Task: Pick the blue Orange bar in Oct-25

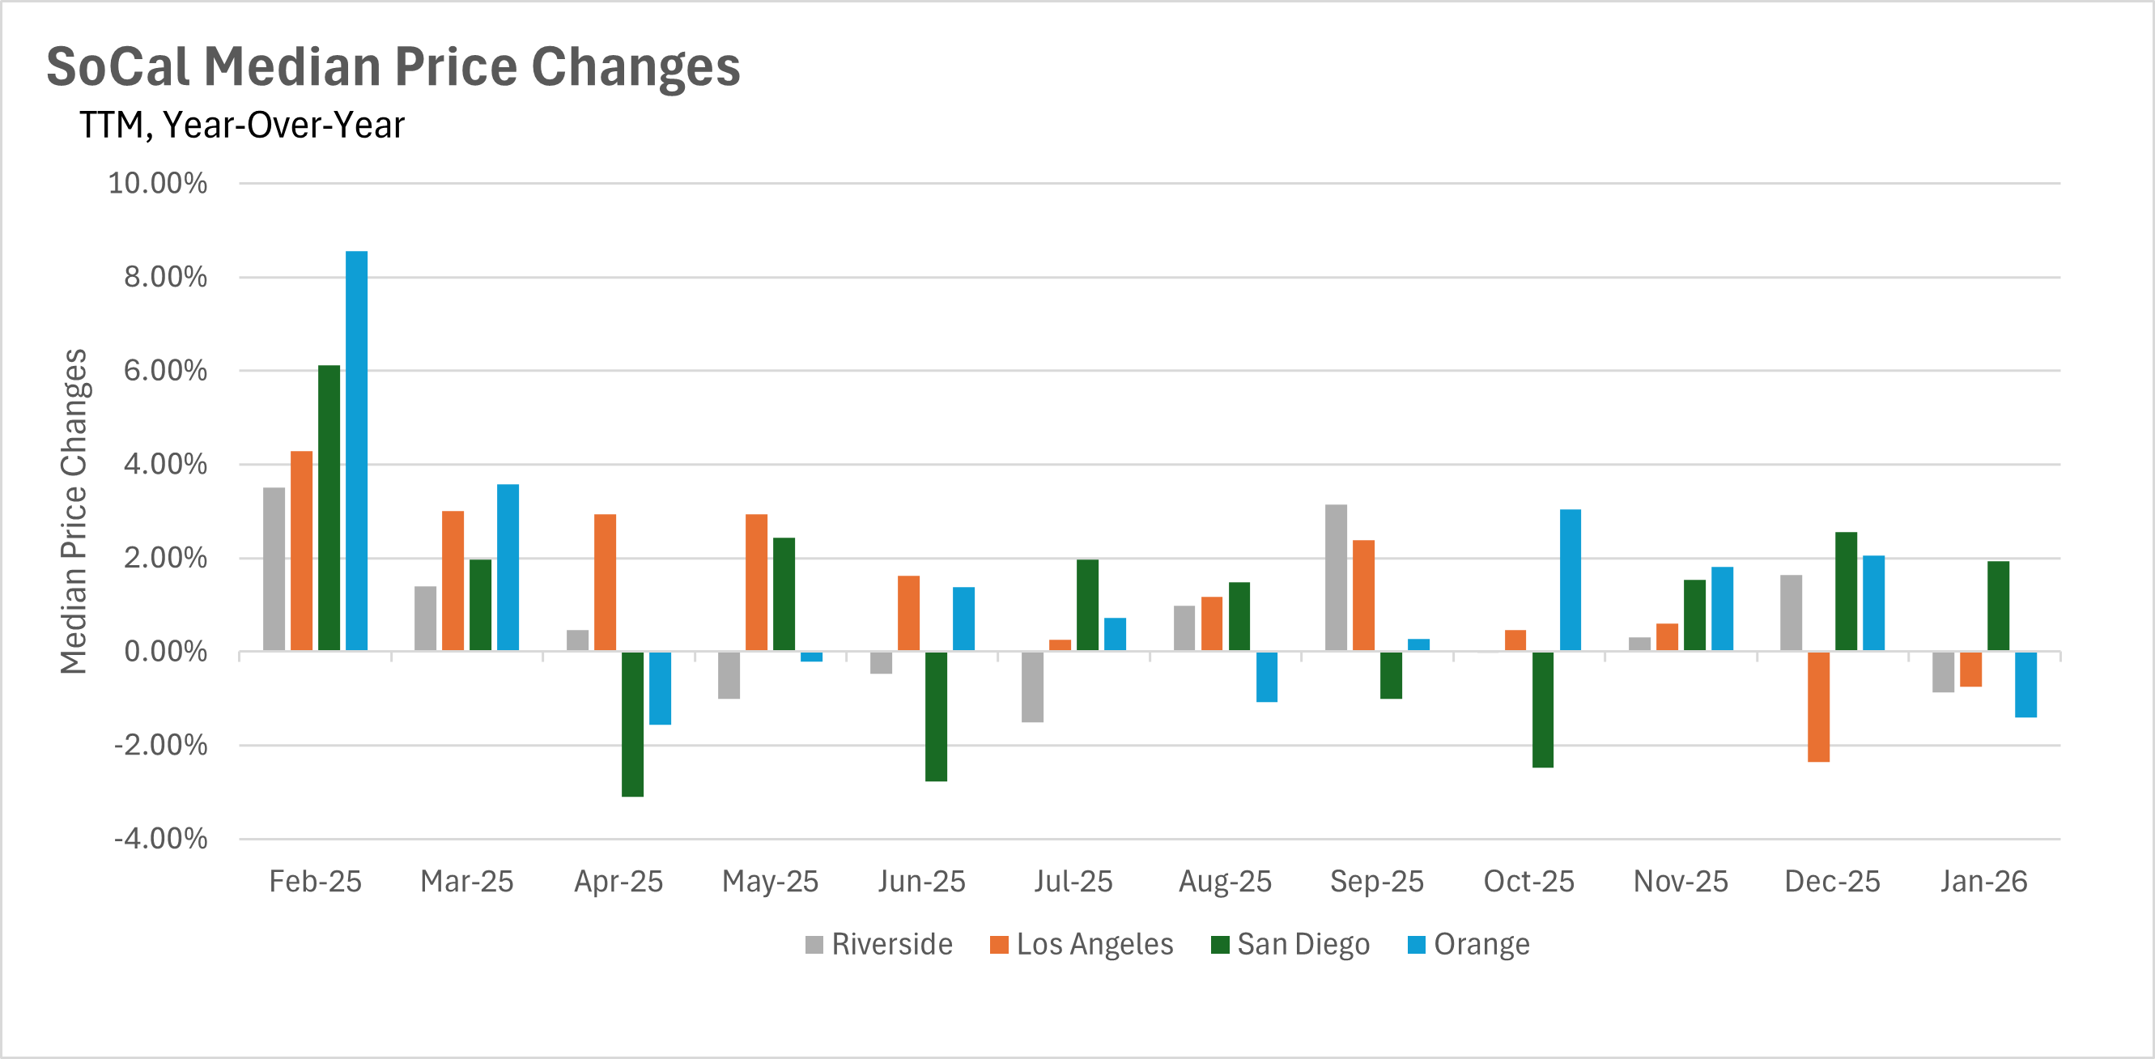Action: click(1571, 580)
